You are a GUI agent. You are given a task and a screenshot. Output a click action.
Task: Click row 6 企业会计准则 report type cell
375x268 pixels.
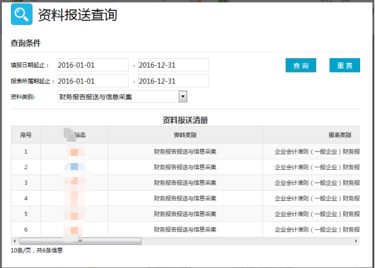click(x=311, y=229)
